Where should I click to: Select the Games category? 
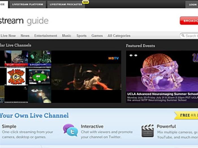pyautogui.click(x=97, y=36)
